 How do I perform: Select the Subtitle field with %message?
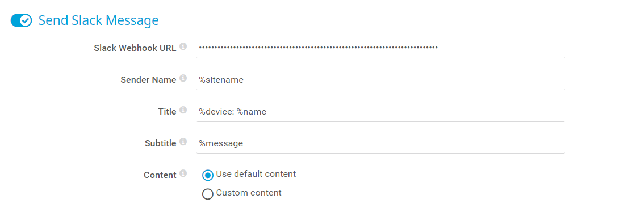pyautogui.click(x=380, y=143)
